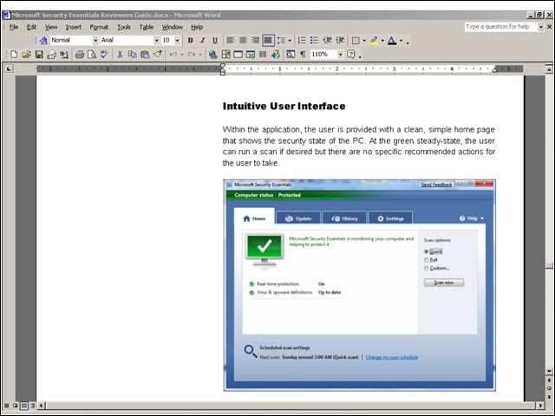This screenshot has width=555, height=416.
Task: Click the Undo arrow icon
Action: (x=173, y=54)
